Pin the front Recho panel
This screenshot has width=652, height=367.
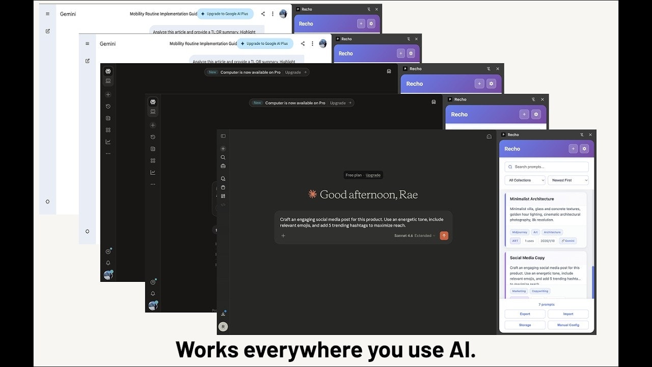(x=582, y=135)
